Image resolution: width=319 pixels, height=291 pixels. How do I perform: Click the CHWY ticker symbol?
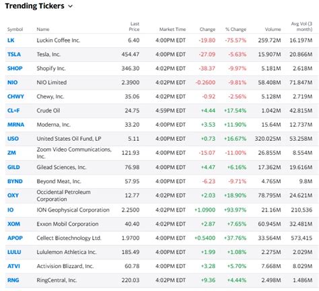[x=15, y=96]
